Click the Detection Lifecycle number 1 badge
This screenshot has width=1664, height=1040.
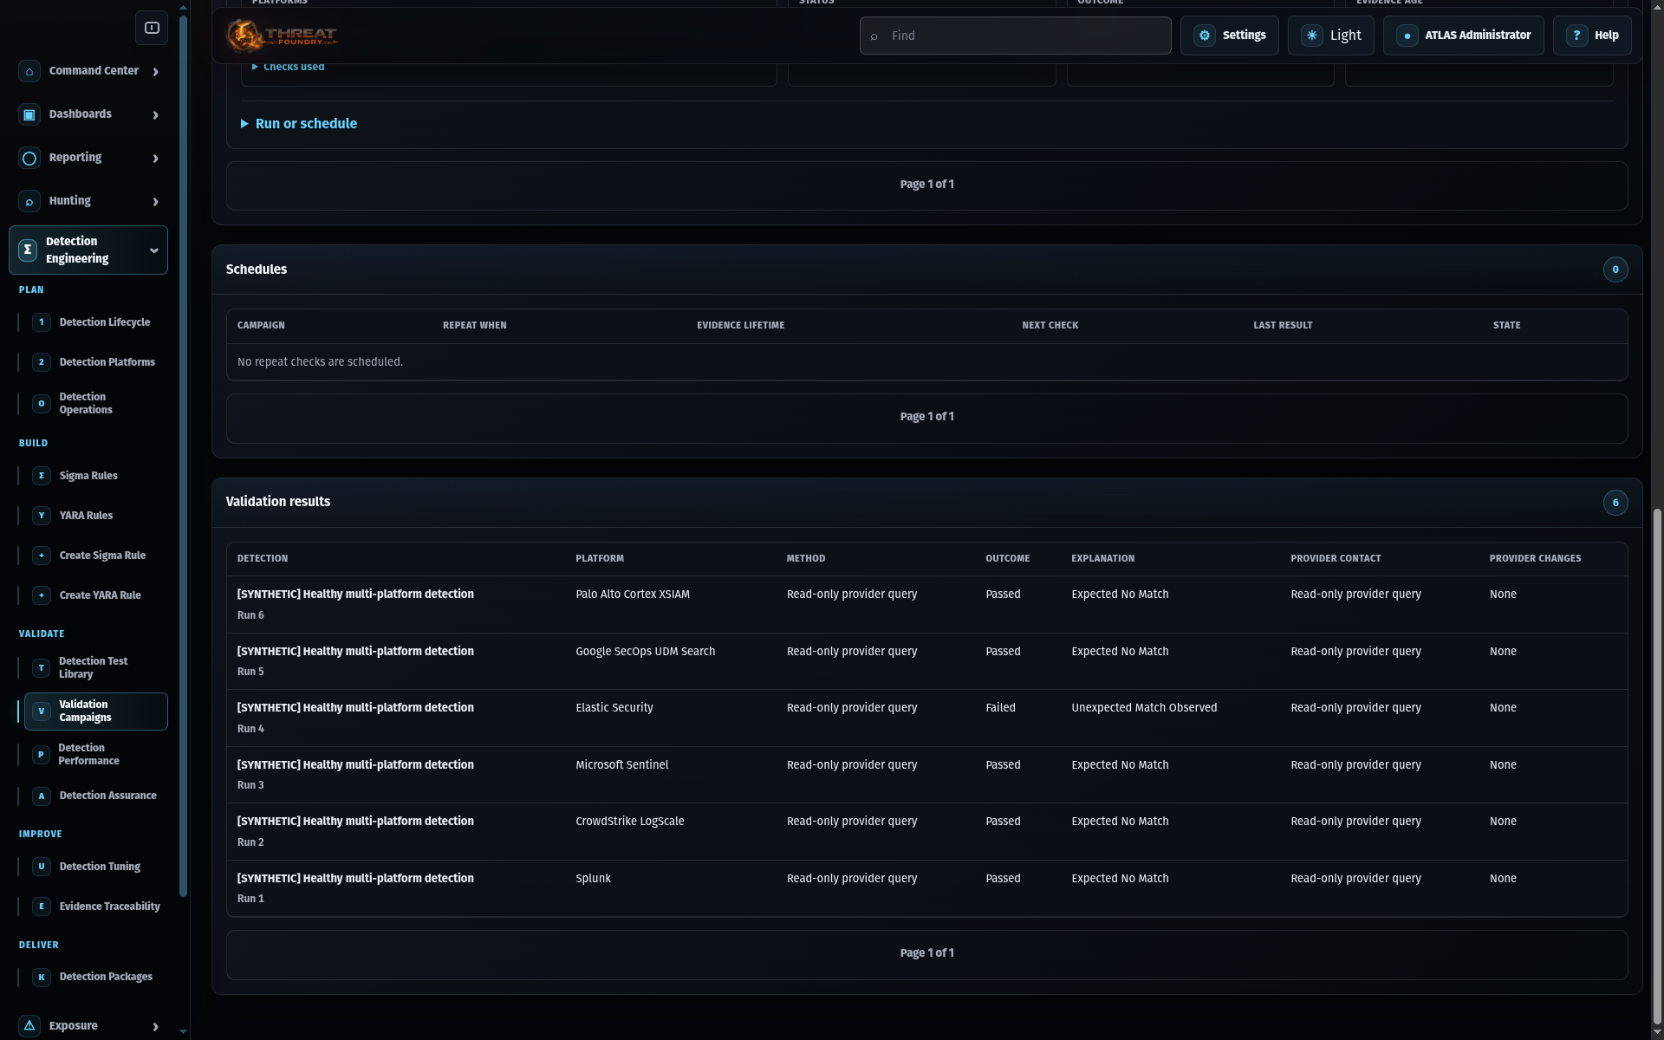[x=42, y=322]
